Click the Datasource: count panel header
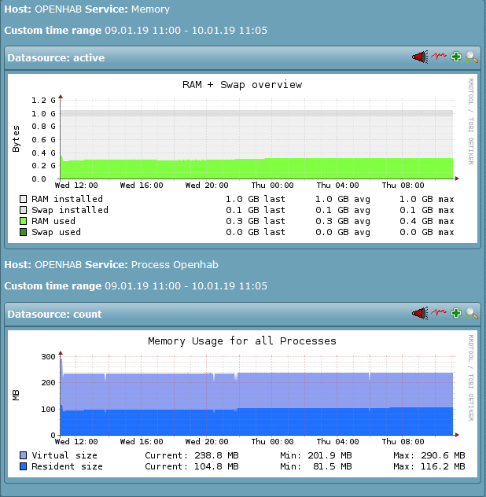The height and width of the screenshot is (497, 486). pos(55,315)
